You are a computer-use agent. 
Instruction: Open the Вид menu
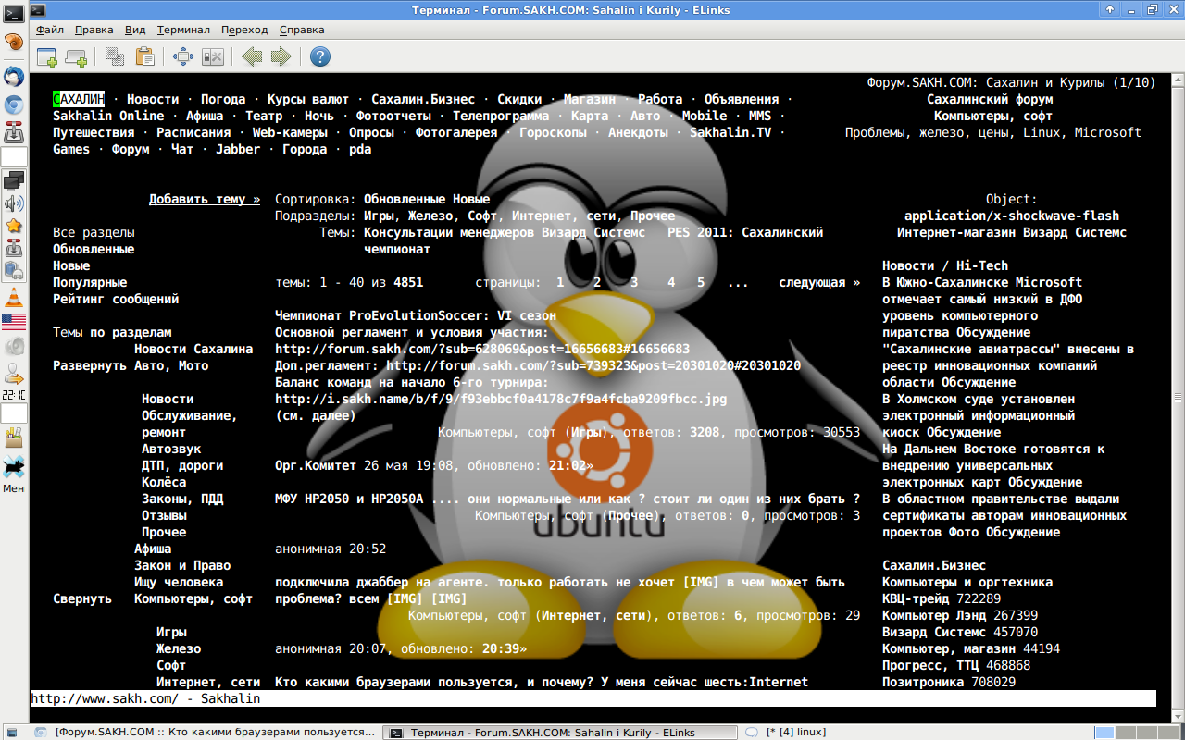(x=134, y=30)
